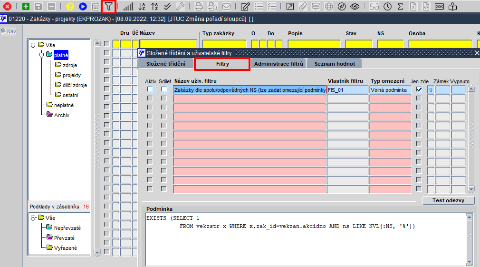Click the envelope email icon

pos(227,7)
